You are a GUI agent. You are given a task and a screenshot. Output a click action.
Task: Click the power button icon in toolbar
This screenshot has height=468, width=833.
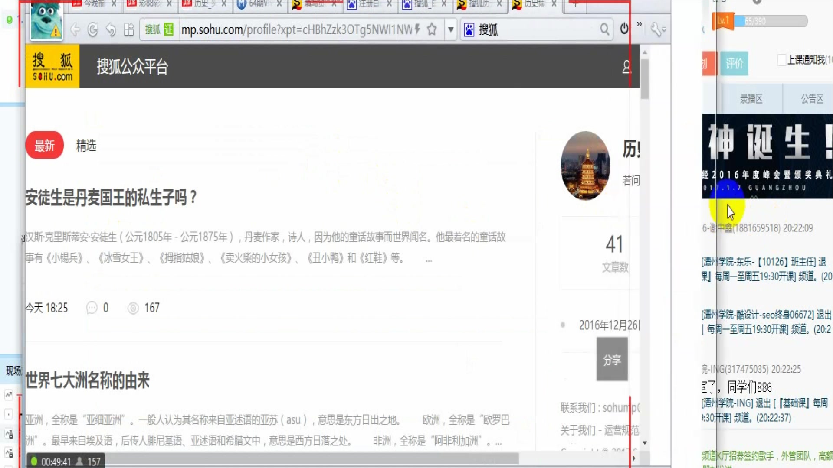[624, 29]
